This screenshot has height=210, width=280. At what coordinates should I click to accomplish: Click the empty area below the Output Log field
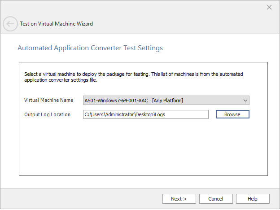click(144, 148)
